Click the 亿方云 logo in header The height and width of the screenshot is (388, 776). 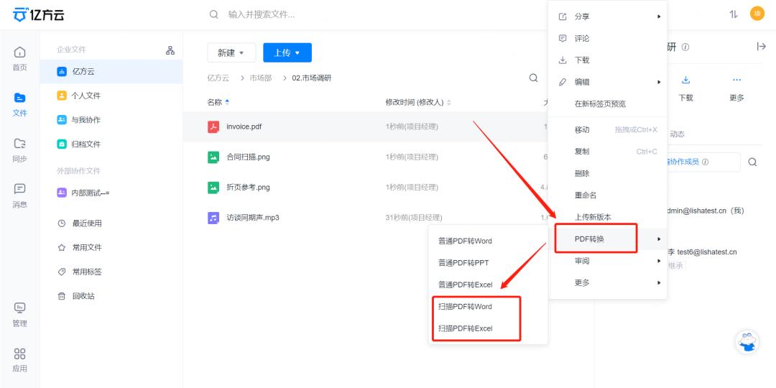[38, 14]
